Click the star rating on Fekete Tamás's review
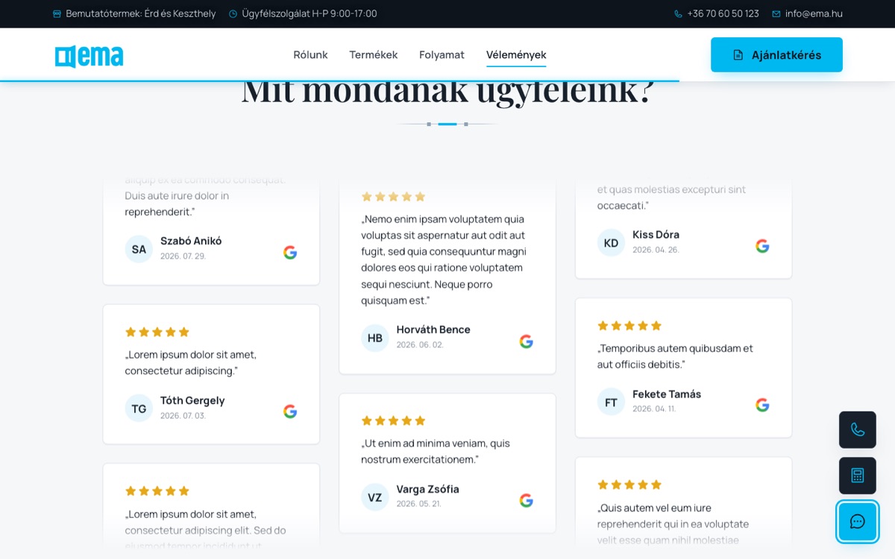Image resolution: width=895 pixels, height=559 pixels. (629, 326)
